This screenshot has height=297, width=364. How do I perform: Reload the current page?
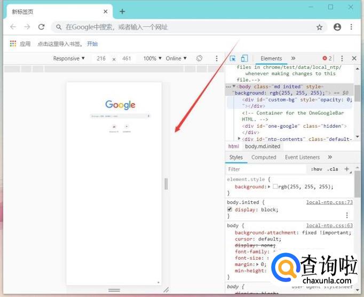tap(41, 27)
